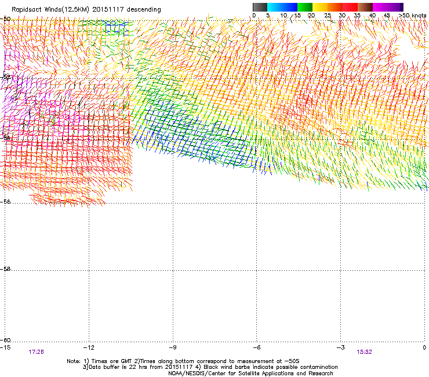
Task: Click the '-15' longitude axis label
Action: point(5,347)
